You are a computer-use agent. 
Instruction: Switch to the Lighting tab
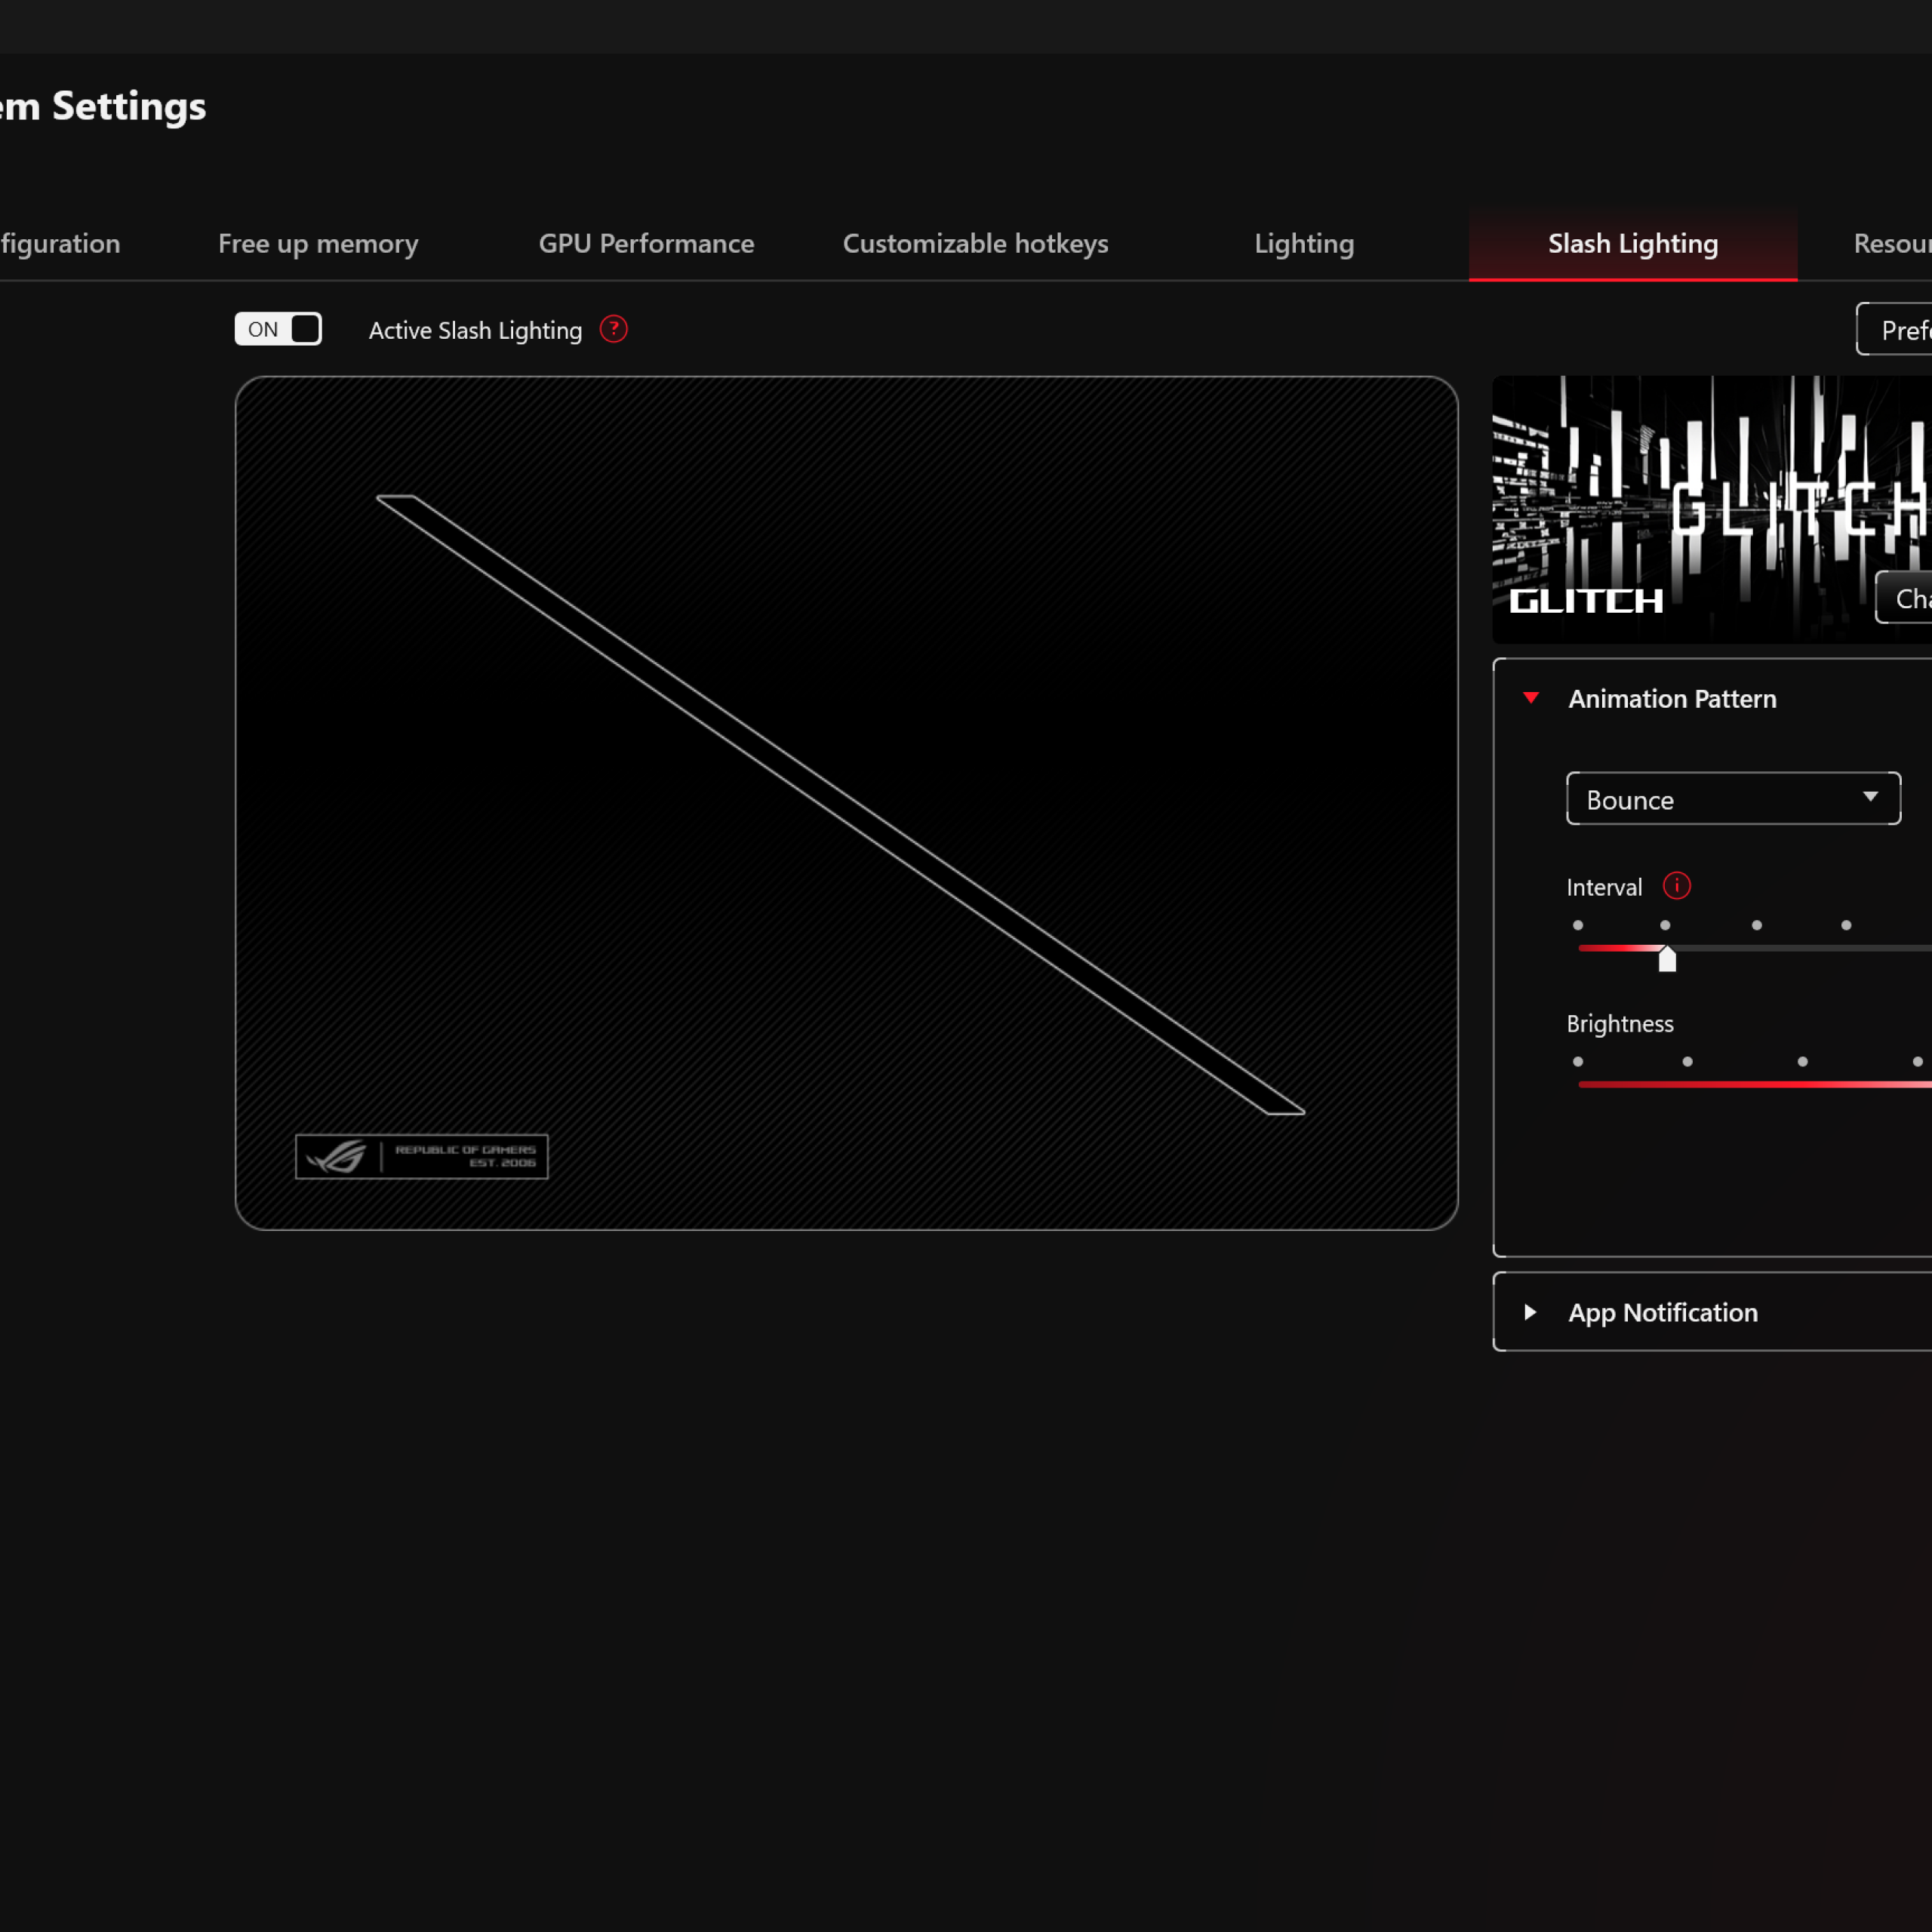click(1304, 244)
